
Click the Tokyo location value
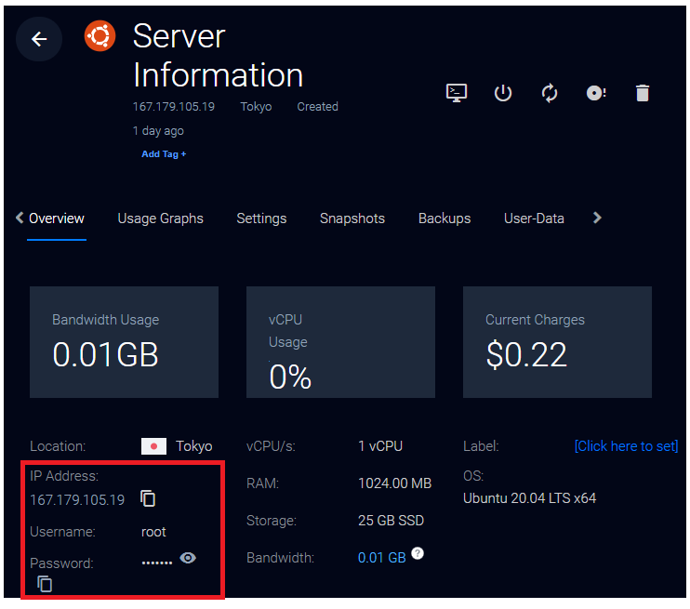click(194, 446)
